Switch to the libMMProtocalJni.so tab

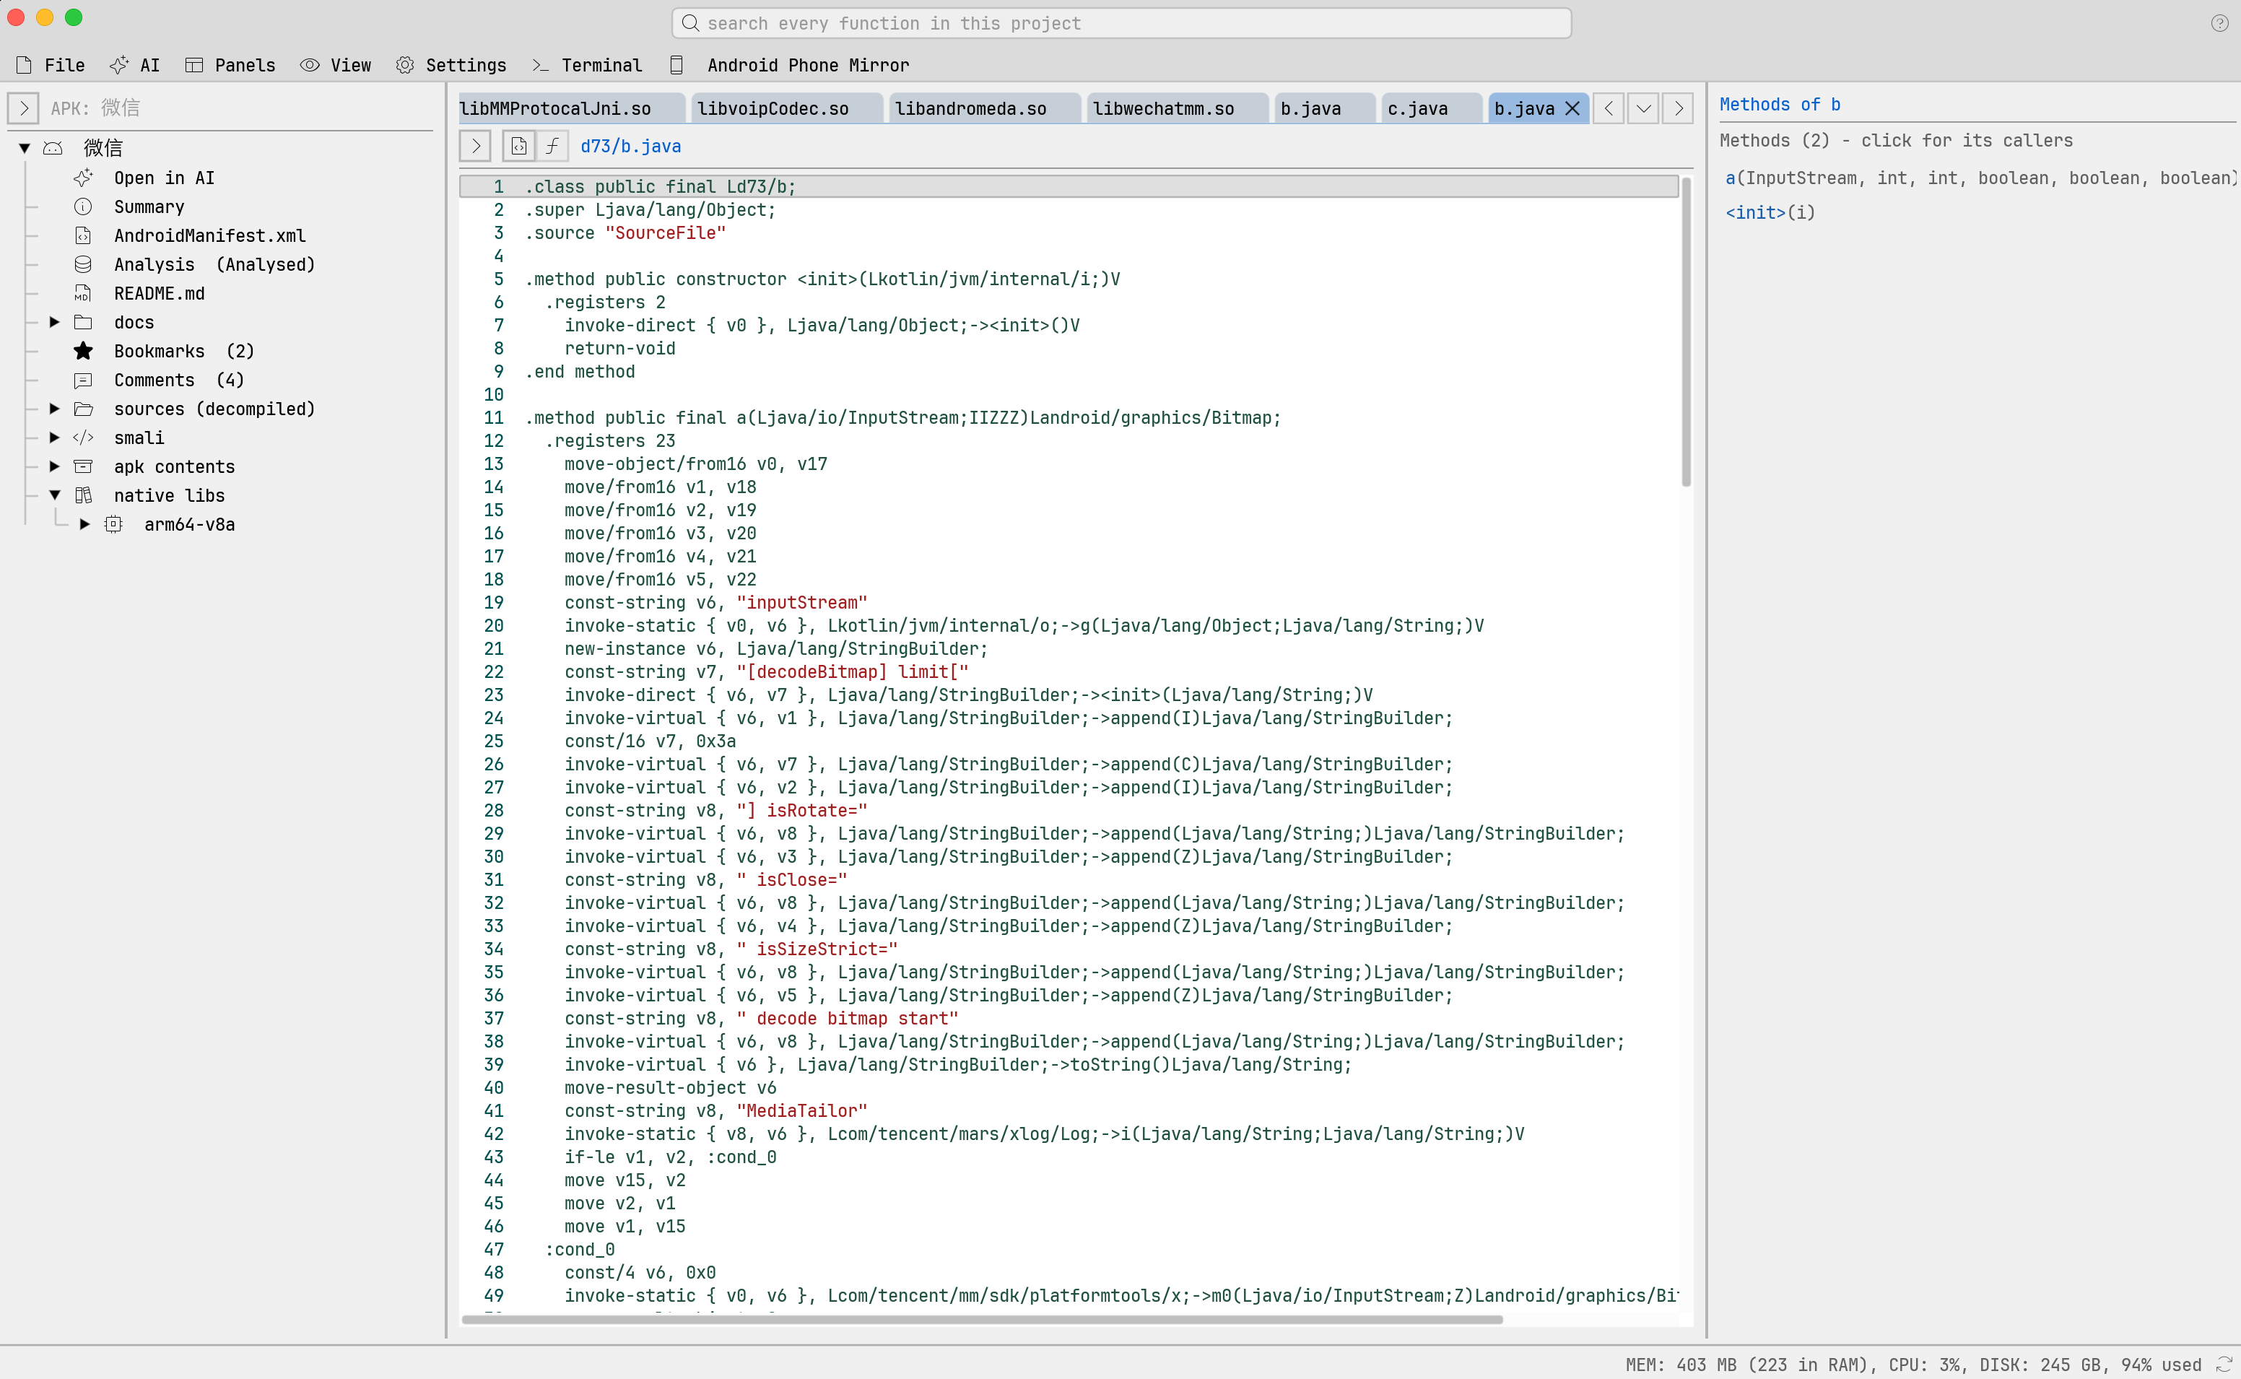click(571, 108)
